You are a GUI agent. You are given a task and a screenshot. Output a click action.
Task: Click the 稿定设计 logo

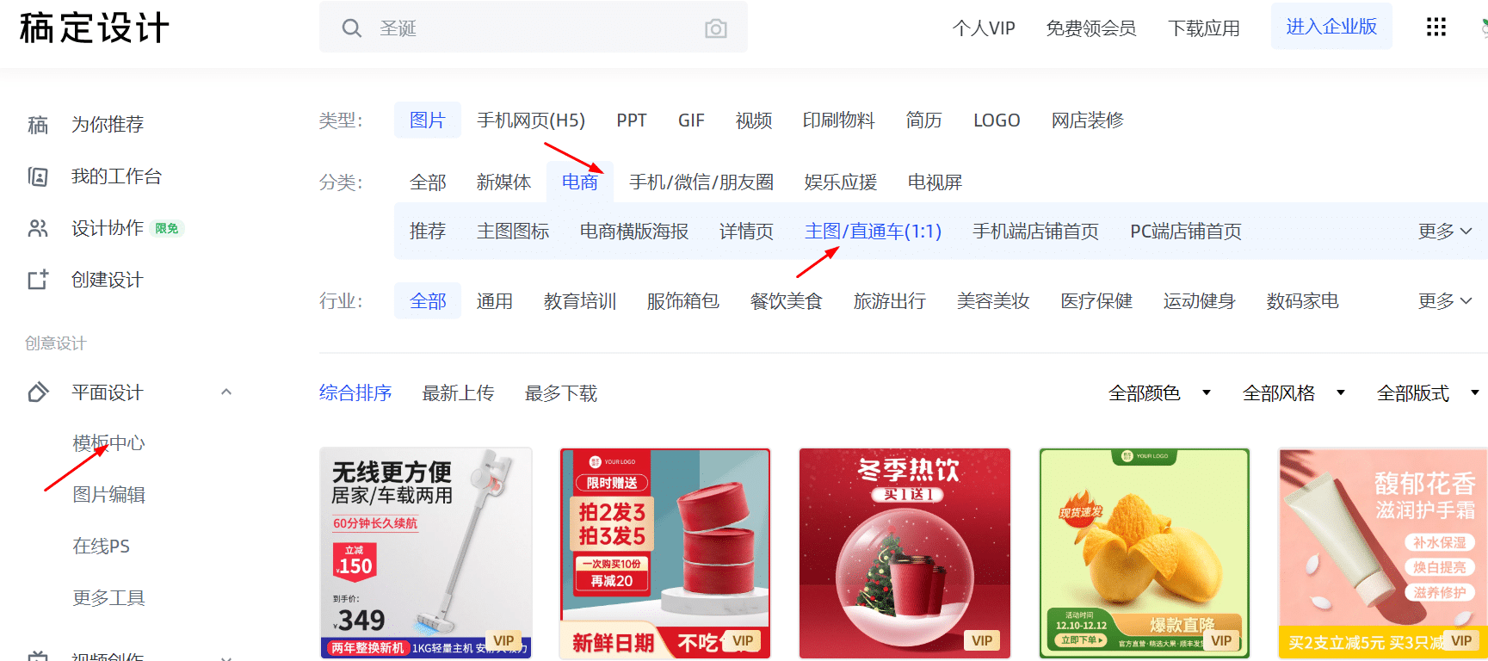95,28
